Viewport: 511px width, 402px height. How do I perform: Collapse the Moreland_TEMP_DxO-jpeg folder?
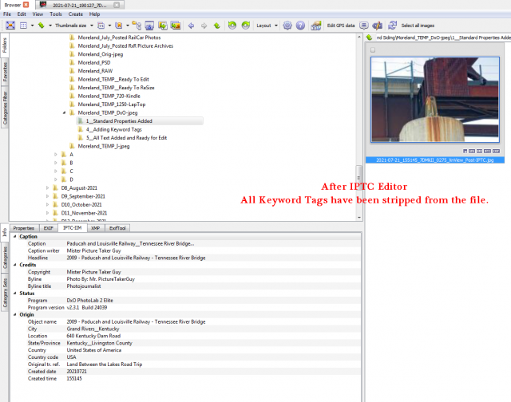(64, 112)
